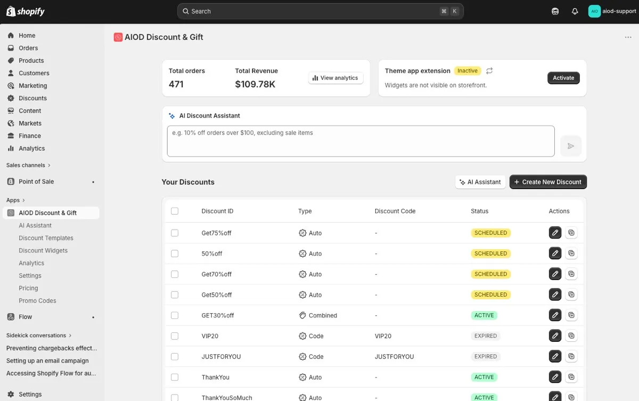This screenshot has height=401, width=639.
Task: Edit the ThankYou discount
Action: tap(555, 377)
